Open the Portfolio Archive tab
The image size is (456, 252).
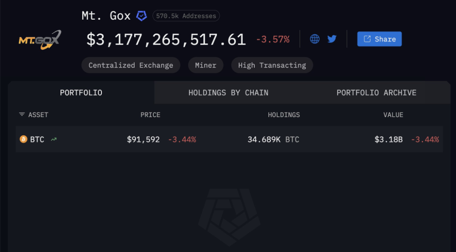[376, 92]
